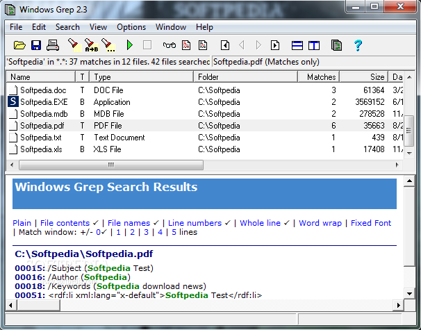Click results pane scroll-right arrow
This screenshot has width=421, height=330.
click(x=399, y=305)
